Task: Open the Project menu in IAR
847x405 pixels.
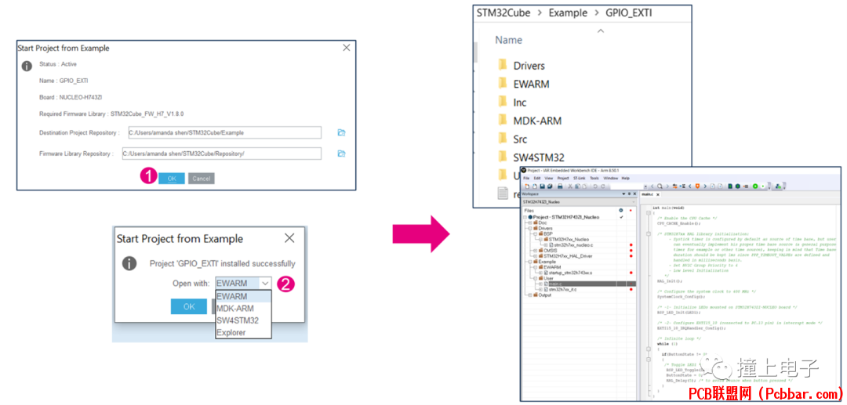Action: (563, 178)
